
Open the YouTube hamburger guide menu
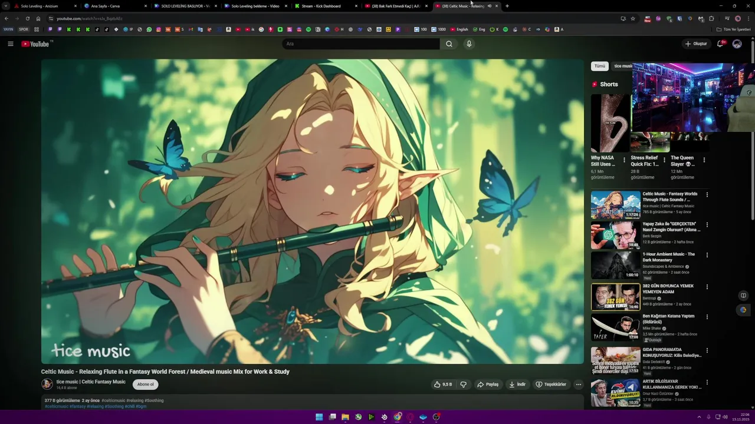point(10,44)
